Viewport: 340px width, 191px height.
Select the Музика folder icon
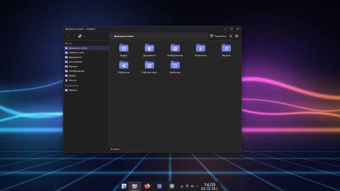[226, 48]
